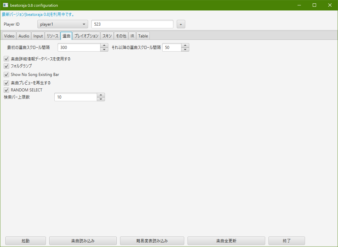Select the 選曲 tab
This screenshot has width=338, height=247.
[x=66, y=36]
